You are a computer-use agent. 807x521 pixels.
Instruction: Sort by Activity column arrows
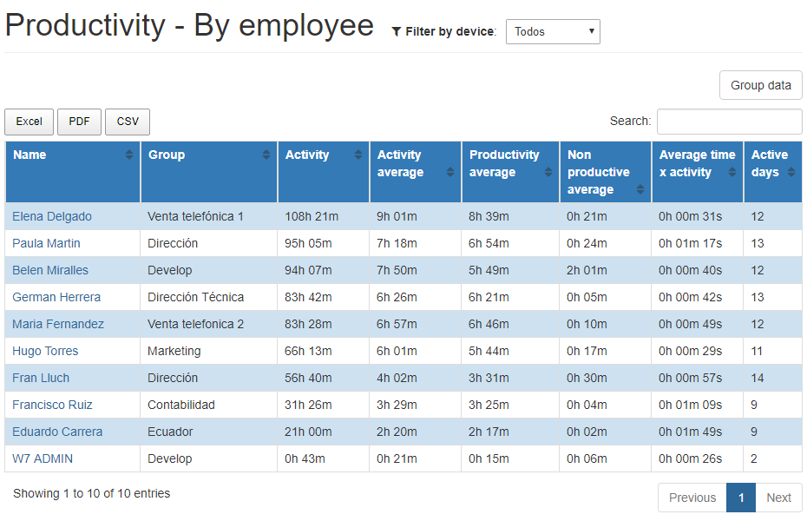pos(358,155)
